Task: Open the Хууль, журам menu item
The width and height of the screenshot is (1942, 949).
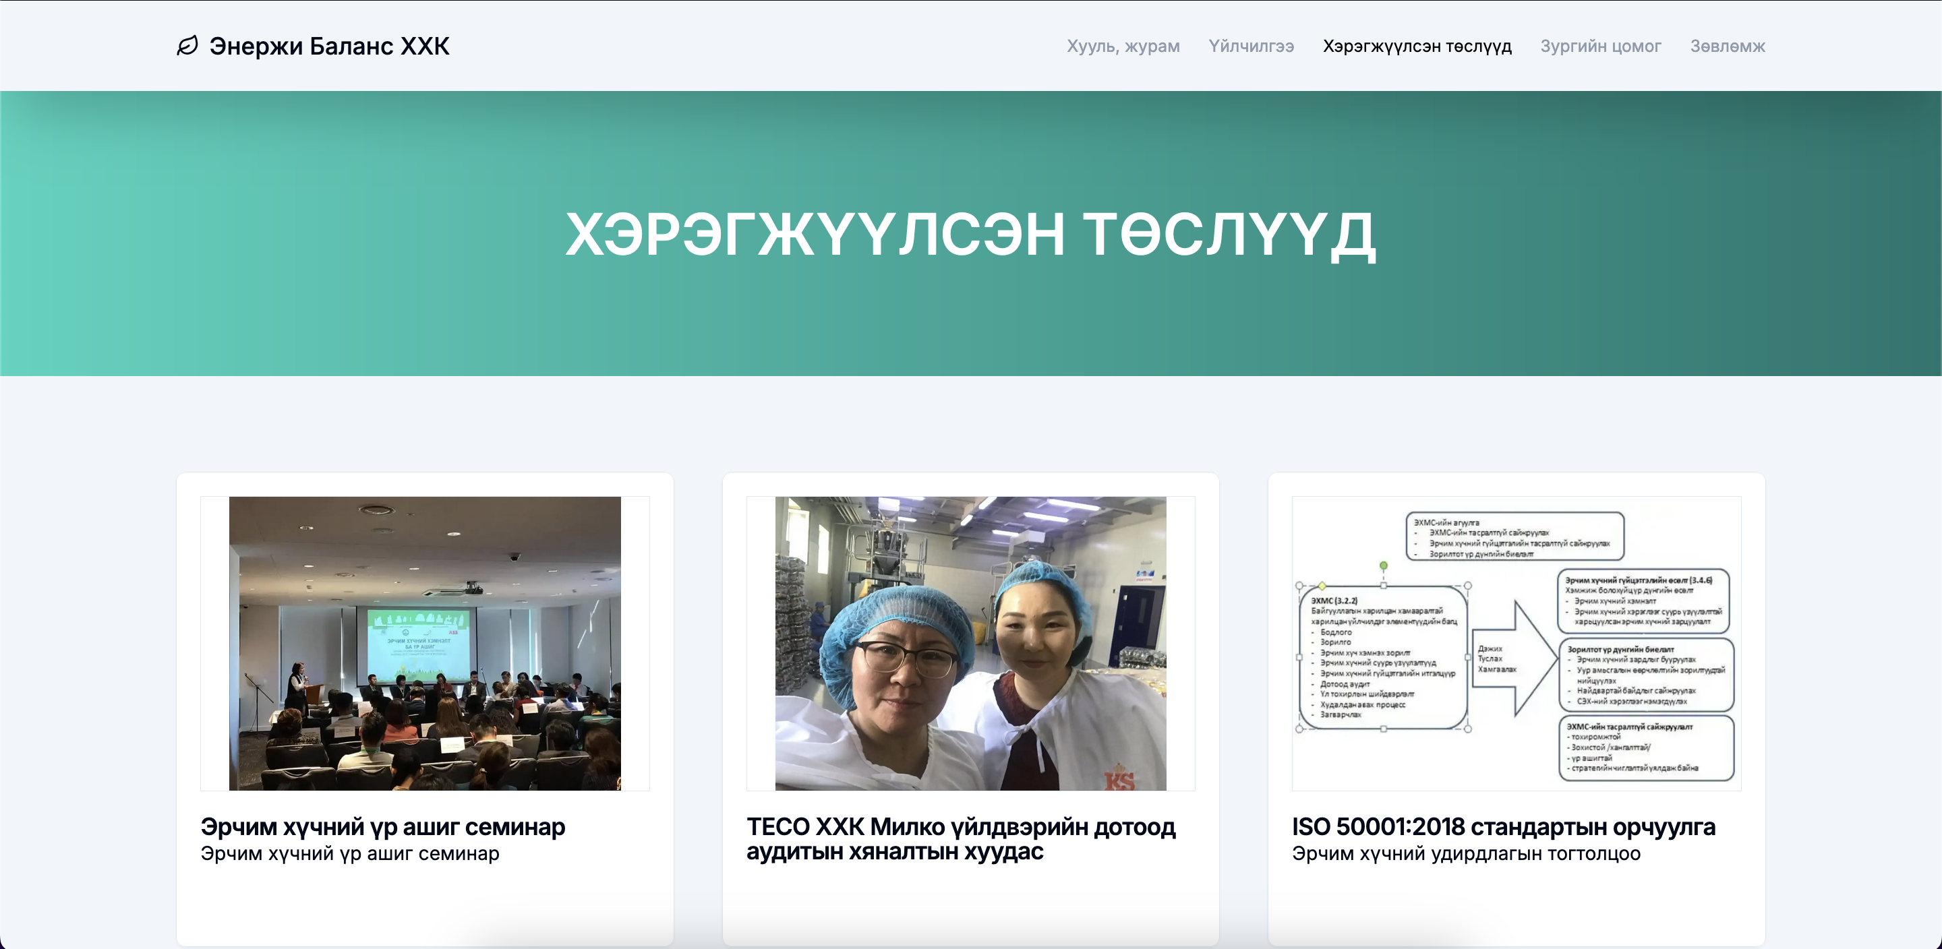Action: (x=1123, y=47)
